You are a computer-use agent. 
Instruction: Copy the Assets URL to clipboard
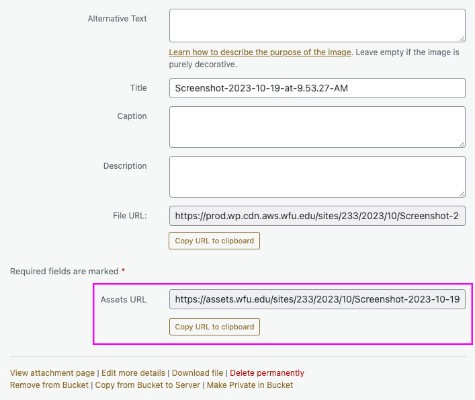point(214,327)
